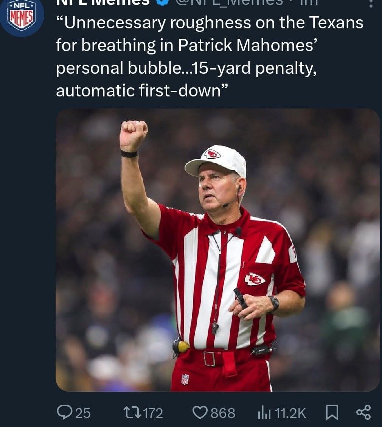The height and width of the screenshot is (427, 382).
Task: Click the 868 likes count
Action: coord(223,413)
